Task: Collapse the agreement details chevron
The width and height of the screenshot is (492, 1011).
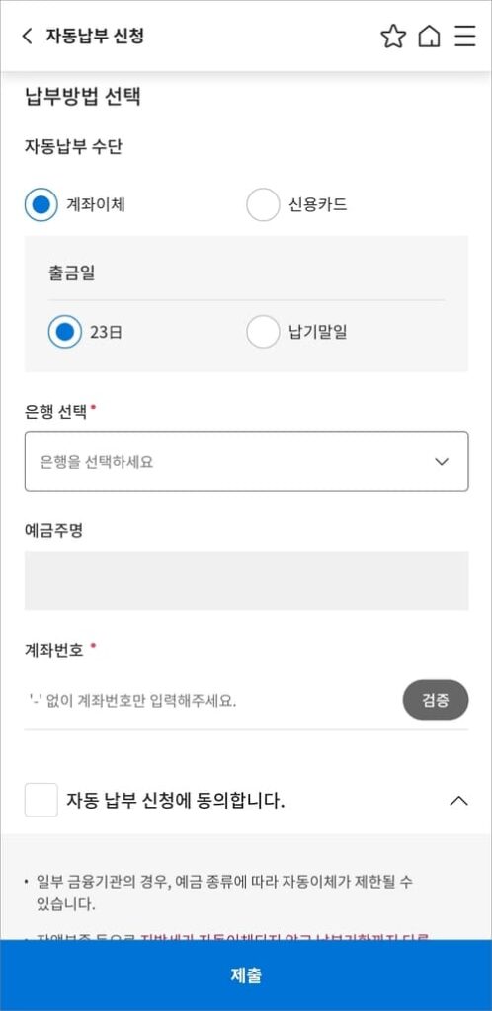Action: pyautogui.click(x=458, y=801)
